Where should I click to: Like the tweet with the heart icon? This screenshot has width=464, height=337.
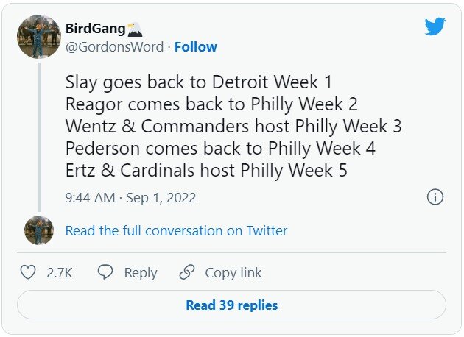28,272
